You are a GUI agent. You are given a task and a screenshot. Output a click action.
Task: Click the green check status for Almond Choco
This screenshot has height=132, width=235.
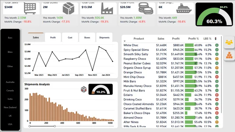click(217, 118)
